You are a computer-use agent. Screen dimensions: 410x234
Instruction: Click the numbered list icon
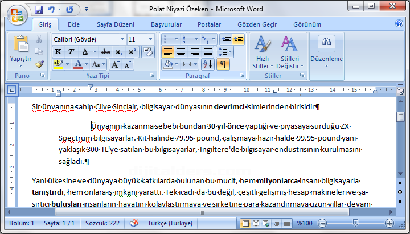point(187,39)
